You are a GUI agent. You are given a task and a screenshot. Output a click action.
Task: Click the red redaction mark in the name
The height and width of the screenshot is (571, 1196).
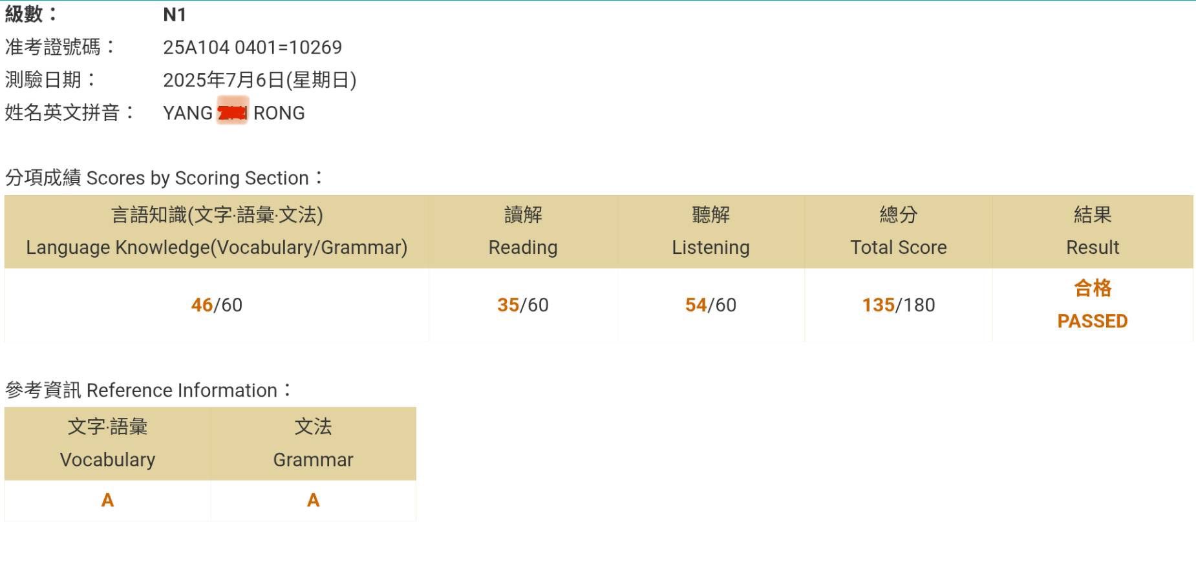point(233,113)
